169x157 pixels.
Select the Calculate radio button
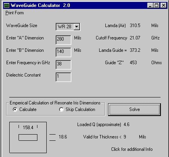[x=15, y=109]
